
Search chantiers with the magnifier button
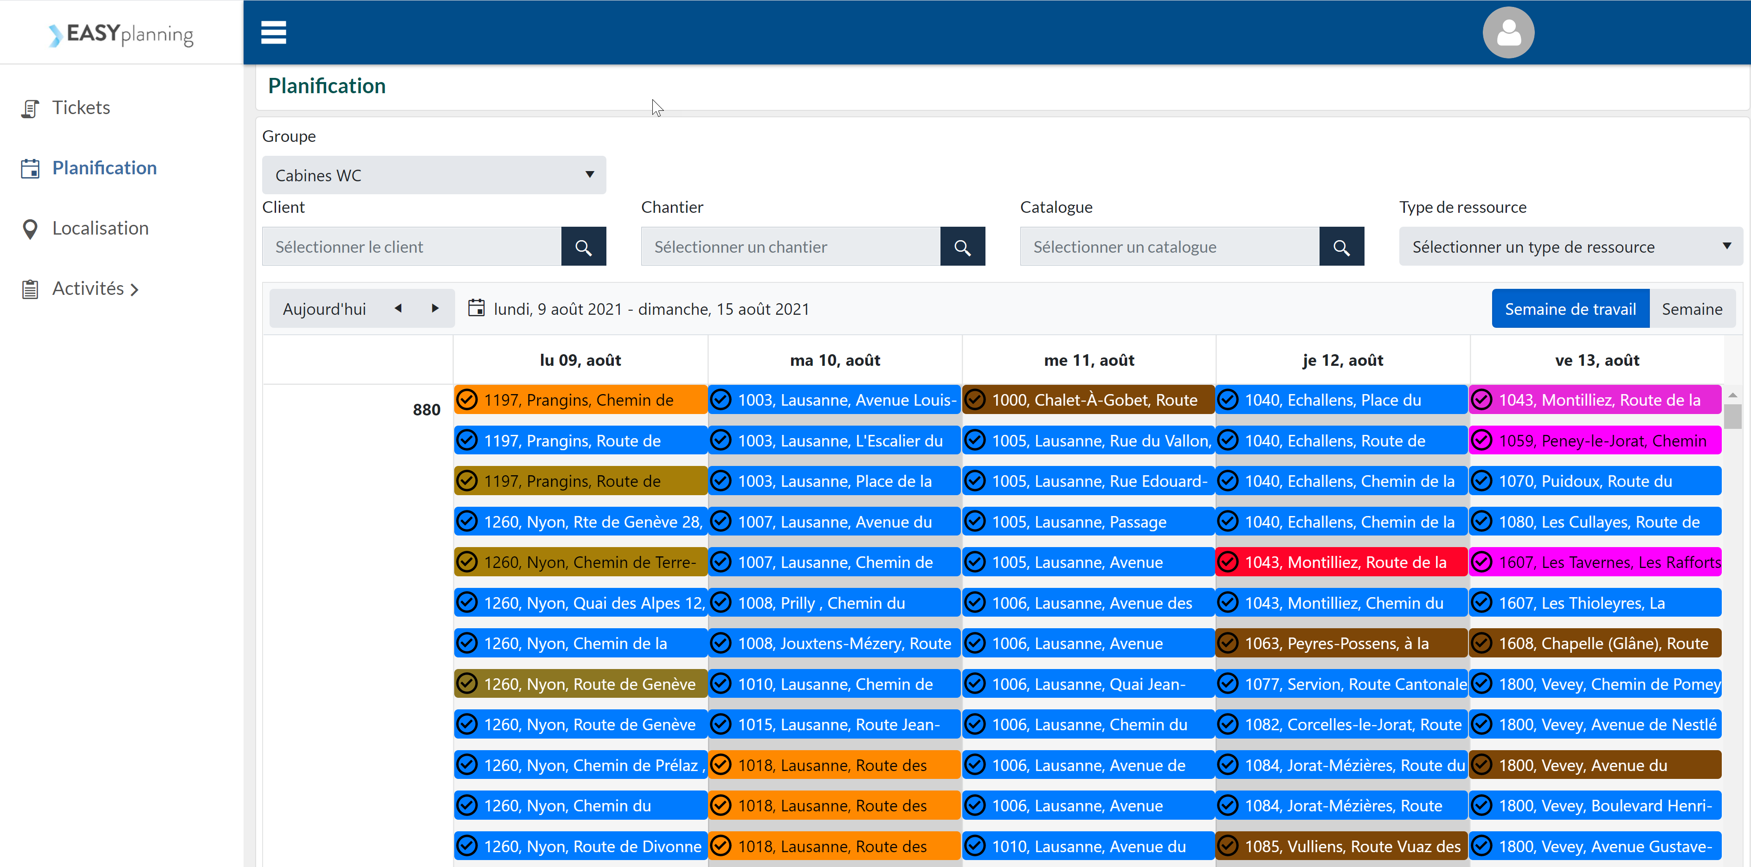(962, 247)
